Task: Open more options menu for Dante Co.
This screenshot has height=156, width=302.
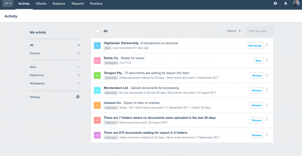Action: [x=267, y=60]
